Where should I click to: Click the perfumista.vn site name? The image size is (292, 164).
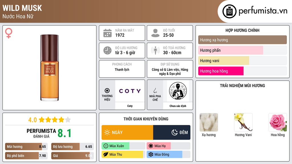(x=263, y=11)
